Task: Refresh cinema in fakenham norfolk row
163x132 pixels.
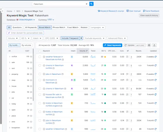Action: point(156,66)
